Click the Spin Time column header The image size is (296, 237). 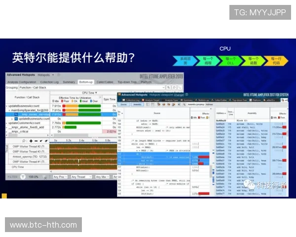coord(110,99)
